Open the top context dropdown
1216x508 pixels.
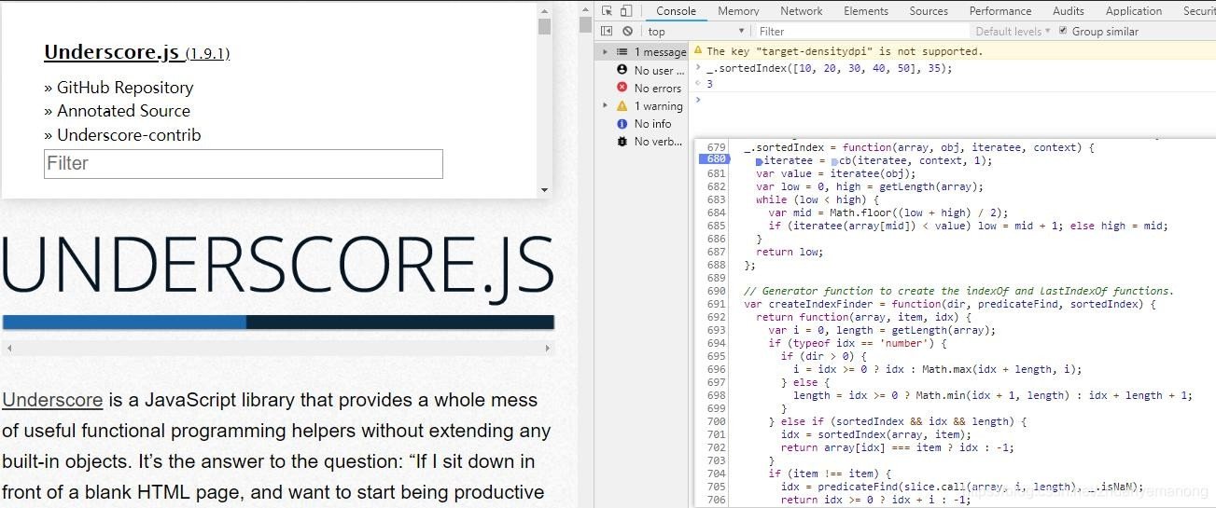[694, 32]
